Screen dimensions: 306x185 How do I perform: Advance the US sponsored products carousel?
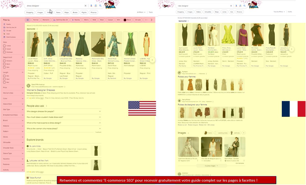click(x=152, y=60)
